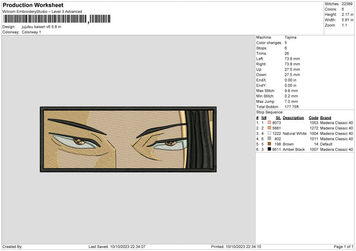Click the 'Default' brand entry
The width and height of the screenshot is (356, 251).
(x=326, y=144)
